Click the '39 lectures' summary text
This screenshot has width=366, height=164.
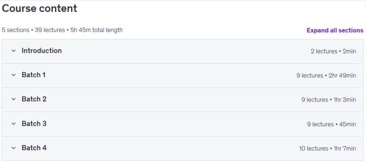tap(50, 30)
